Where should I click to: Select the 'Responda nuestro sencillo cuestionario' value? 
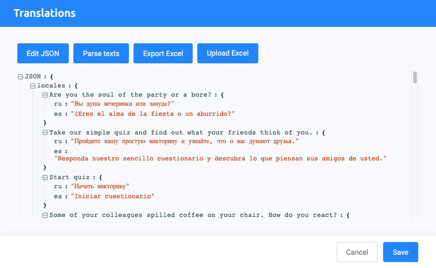(221, 159)
